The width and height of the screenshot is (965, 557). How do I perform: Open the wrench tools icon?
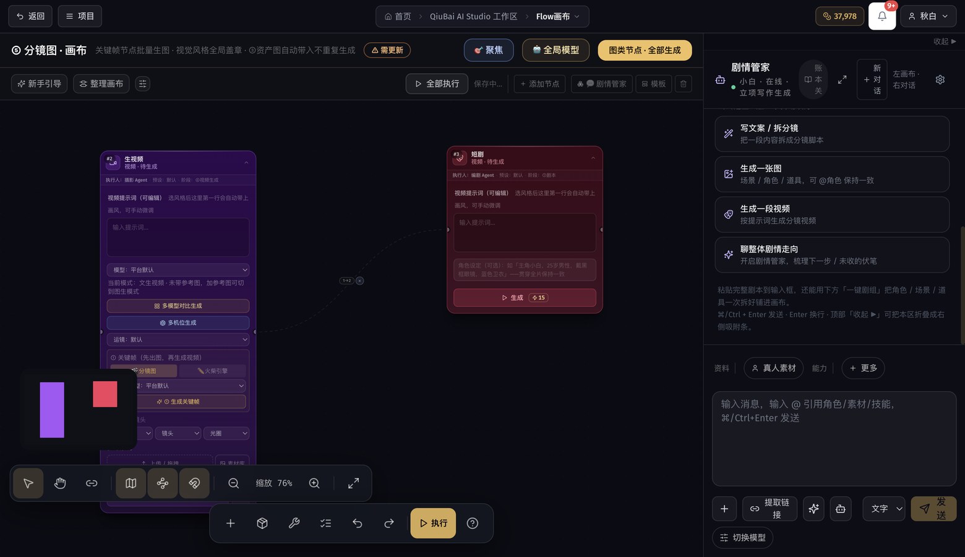294,524
